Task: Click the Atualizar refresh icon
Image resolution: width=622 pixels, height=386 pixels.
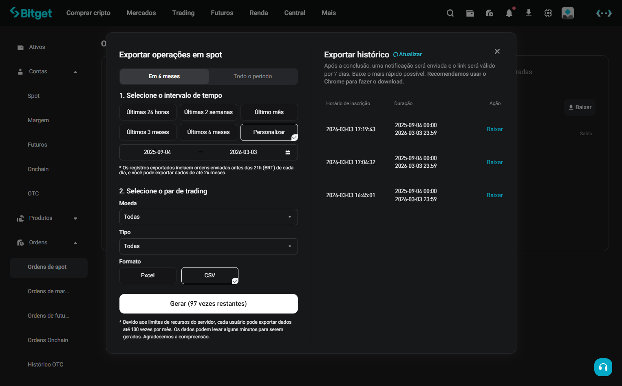Action: coord(396,55)
